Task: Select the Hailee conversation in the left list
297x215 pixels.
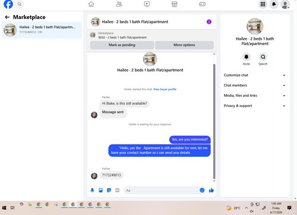Action: point(42,30)
